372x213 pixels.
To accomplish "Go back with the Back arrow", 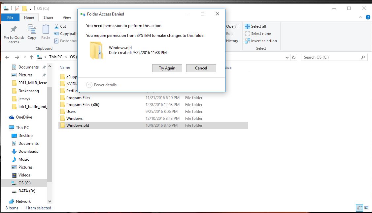I will (x=7, y=57).
